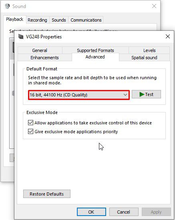This screenshot has width=175, height=220.
Task: Click the Cancel button
Action: (124, 212)
